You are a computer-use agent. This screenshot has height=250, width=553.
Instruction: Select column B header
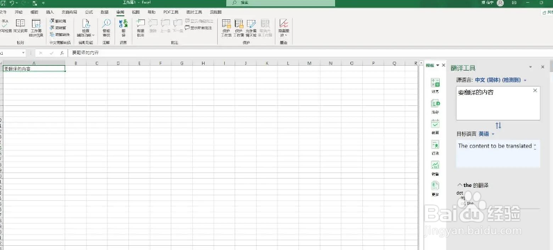(76, 64)
